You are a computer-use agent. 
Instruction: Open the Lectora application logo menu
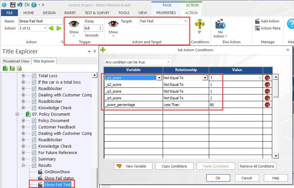pyautogui.click(x=4, y=5)
